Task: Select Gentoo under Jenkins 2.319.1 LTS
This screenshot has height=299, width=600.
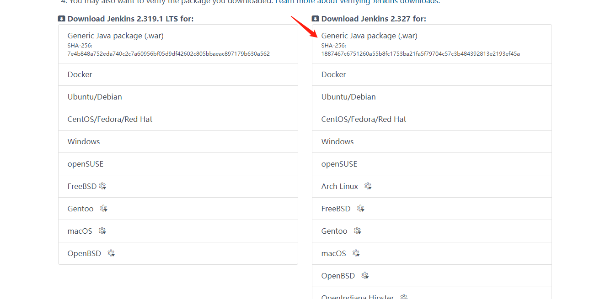Action: coord(178,209)
